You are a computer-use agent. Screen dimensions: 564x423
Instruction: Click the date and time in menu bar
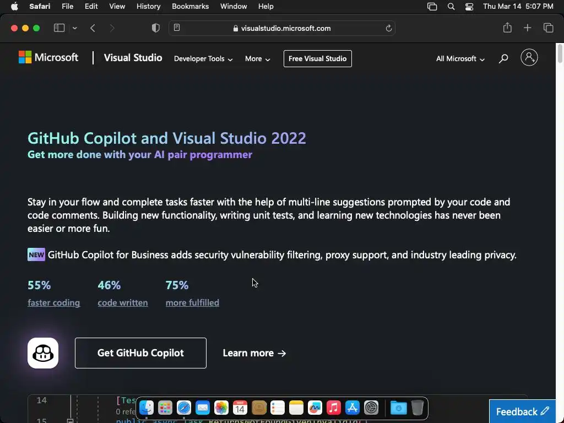point(518,7)
